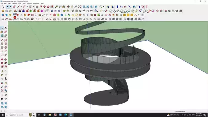Open the notifications center icon

click(205, 115)
